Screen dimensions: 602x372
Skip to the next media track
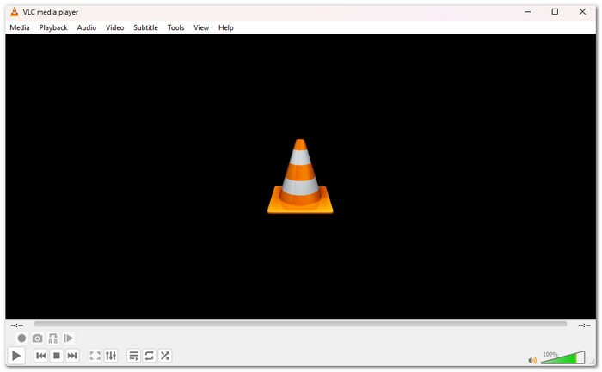(x=72, y=356)
